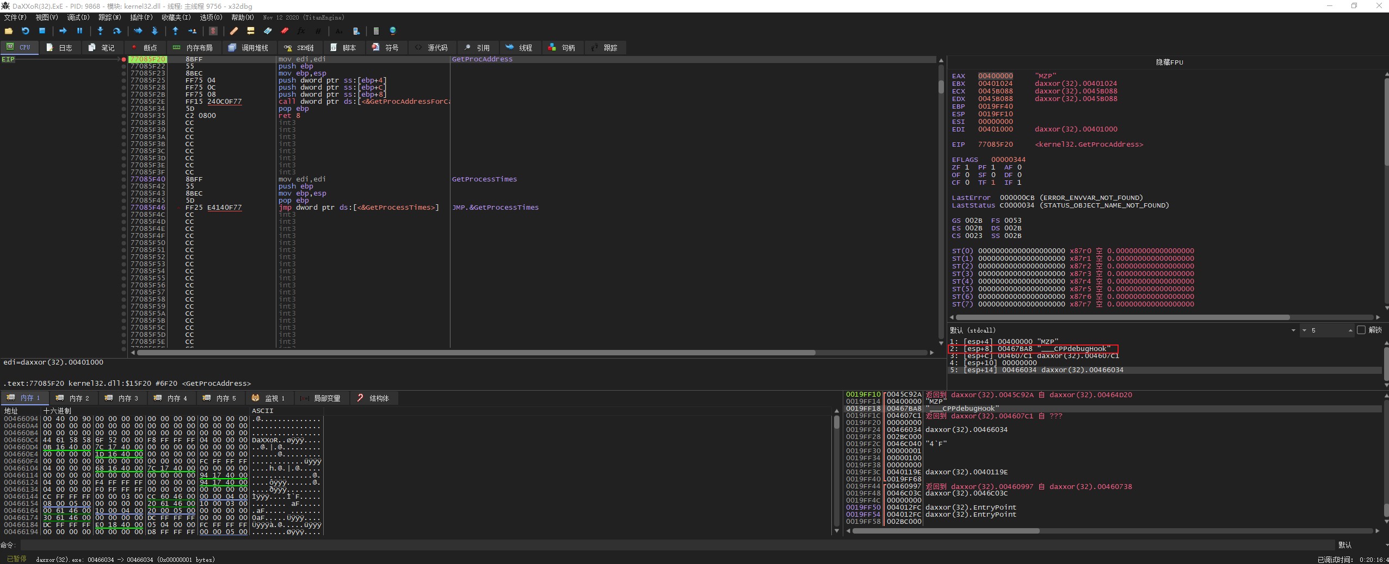Click the 默认 label beside the command bar

point(1344,544)
